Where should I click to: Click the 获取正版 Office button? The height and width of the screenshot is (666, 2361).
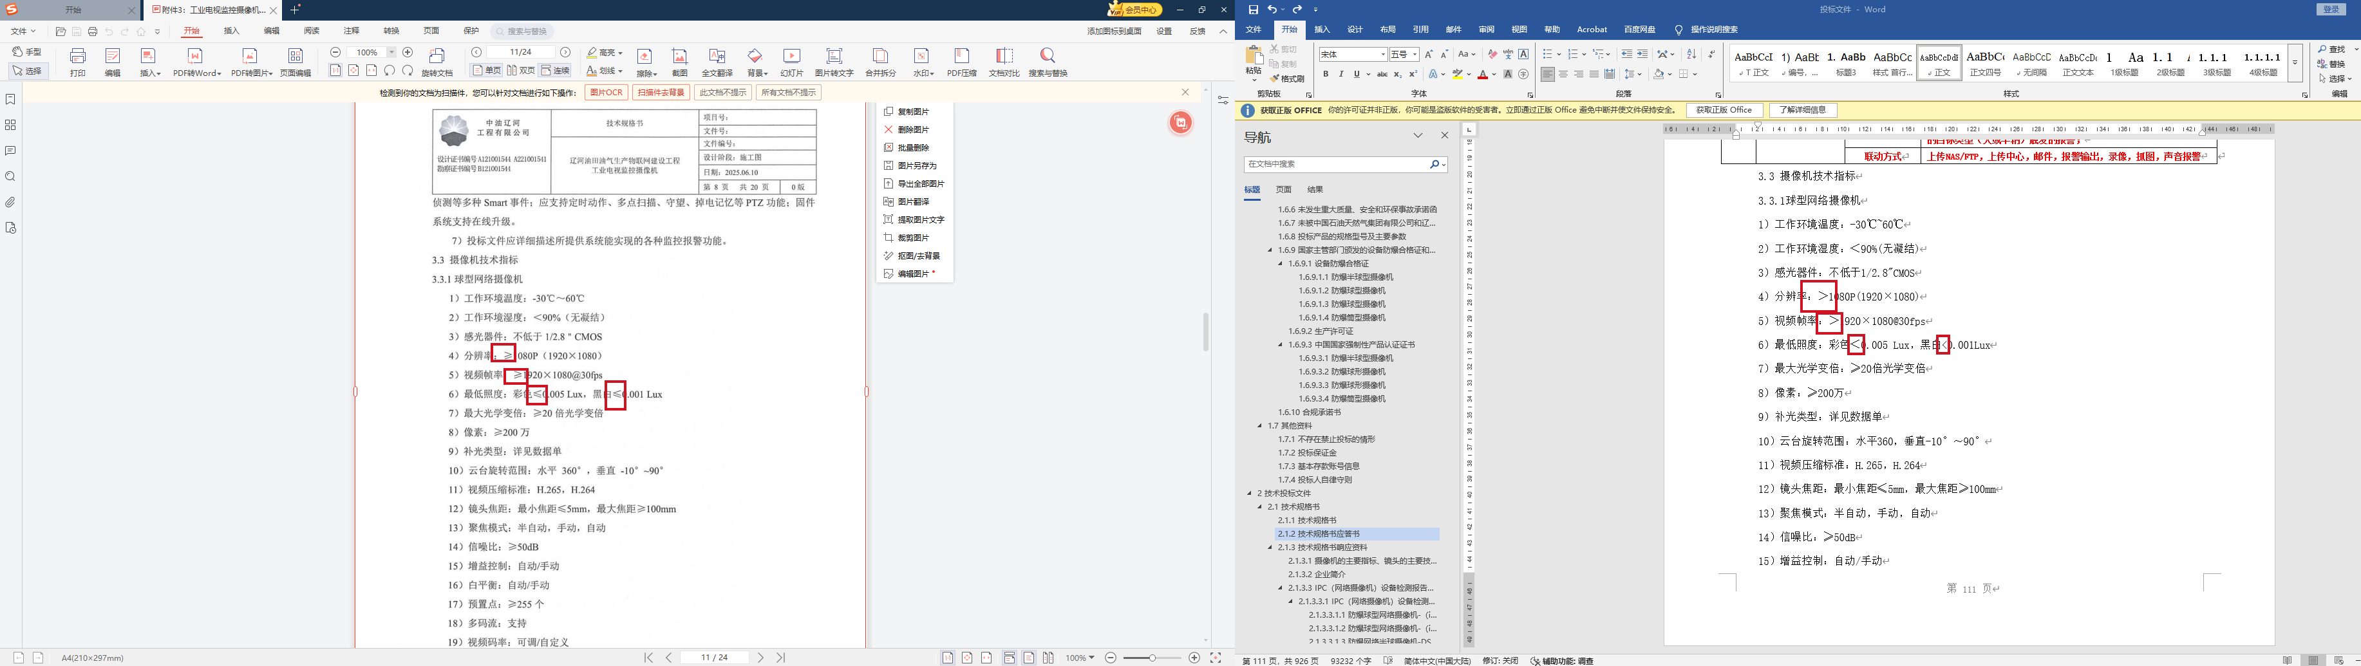(1724, 110)
